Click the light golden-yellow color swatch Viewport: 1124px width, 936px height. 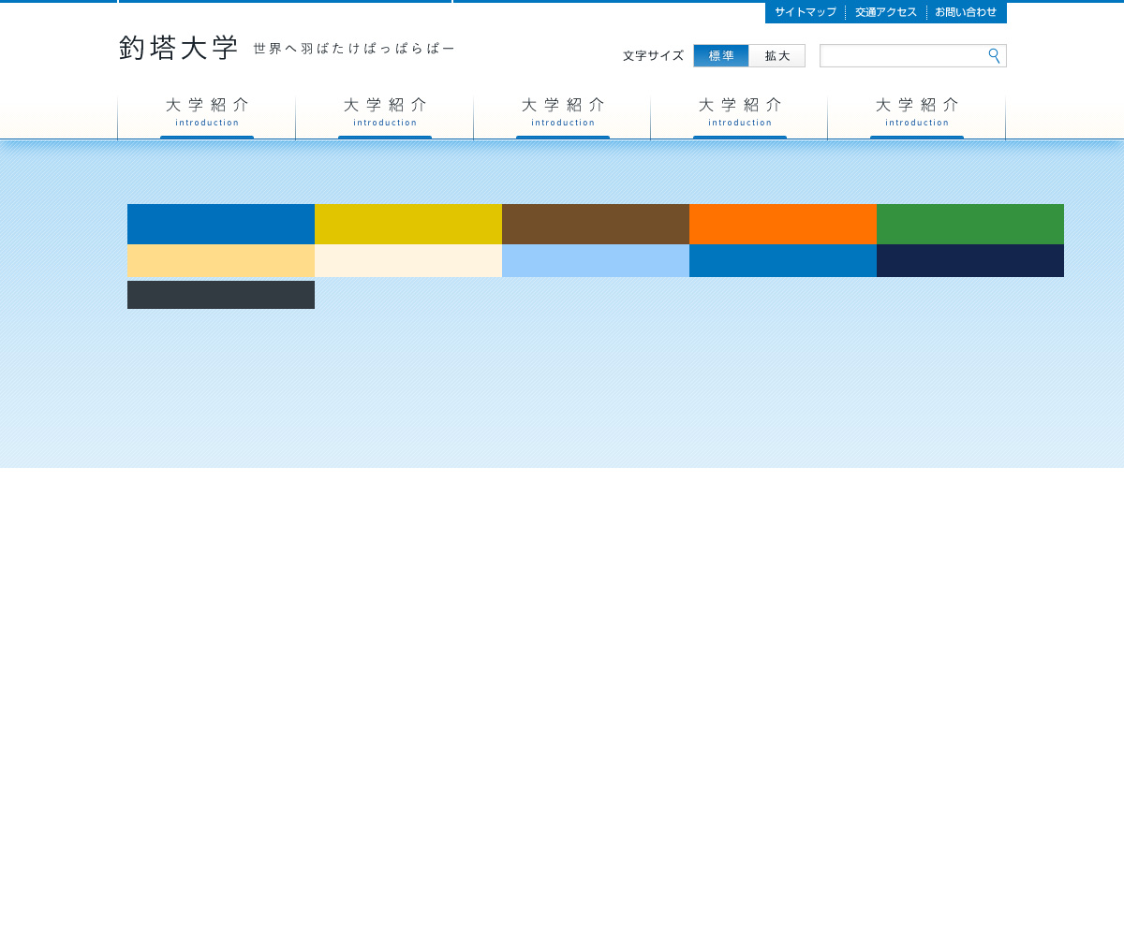click(221, 261)
